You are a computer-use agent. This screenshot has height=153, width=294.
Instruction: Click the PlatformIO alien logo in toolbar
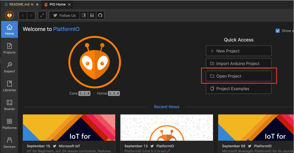pos(9,15)
